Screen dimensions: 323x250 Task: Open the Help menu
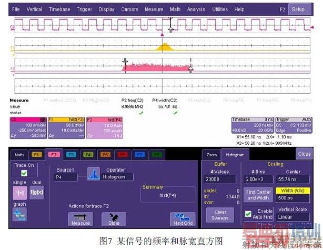pos(239,9)
